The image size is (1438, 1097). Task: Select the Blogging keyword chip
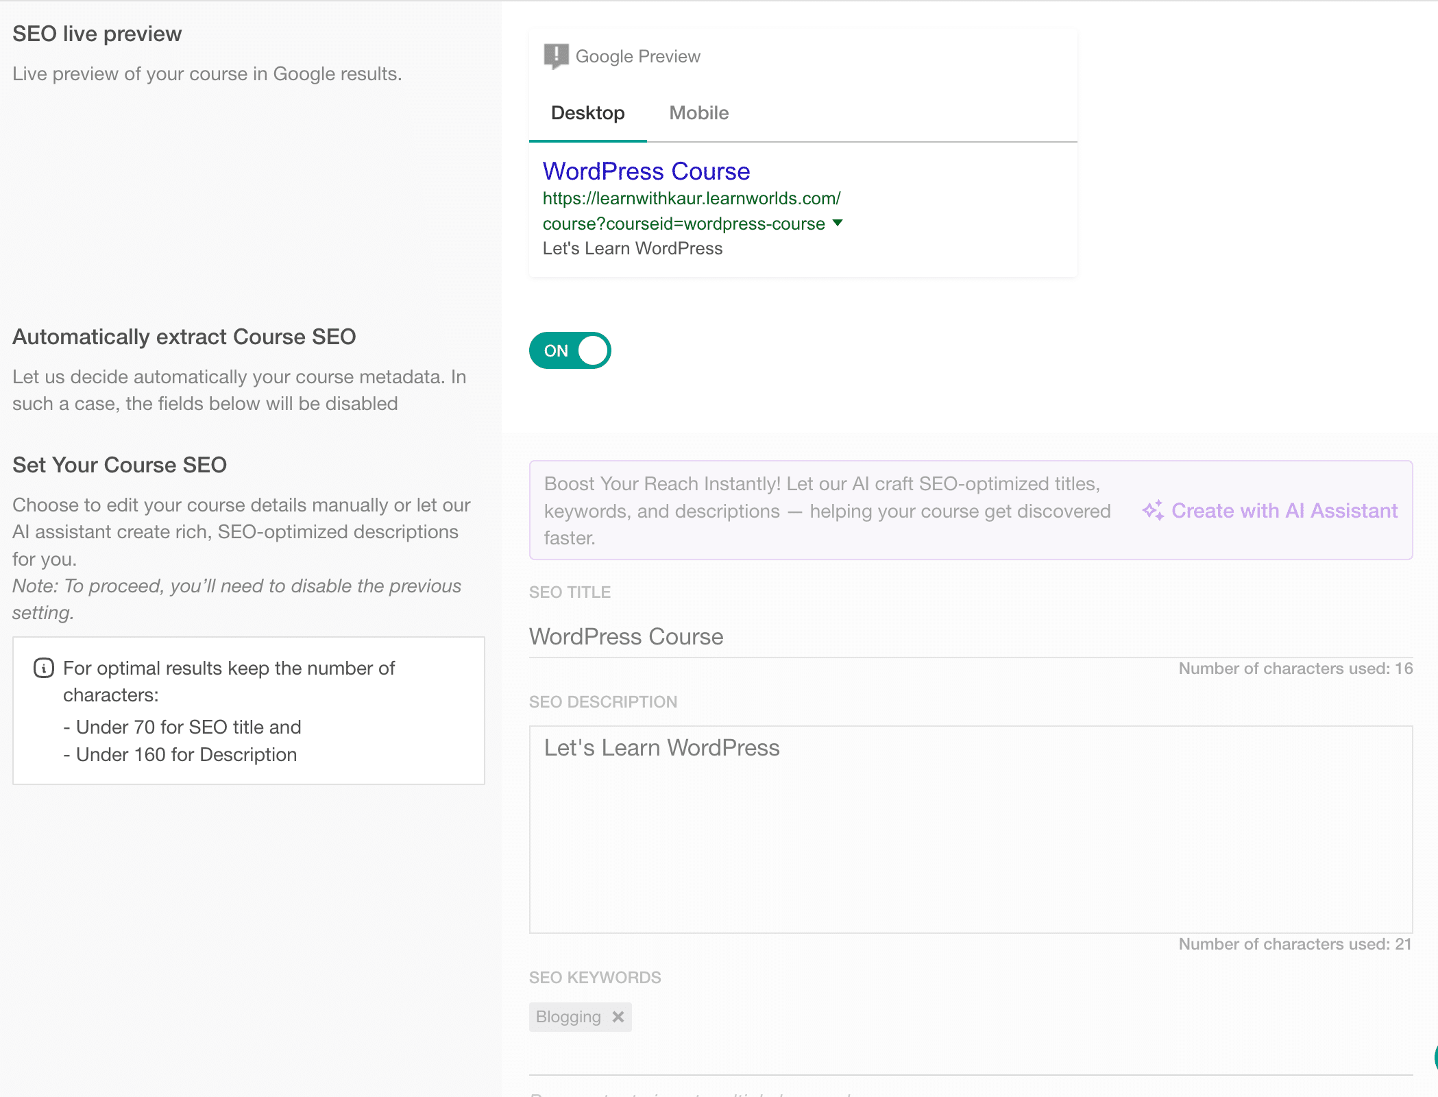coord(569,1017)
